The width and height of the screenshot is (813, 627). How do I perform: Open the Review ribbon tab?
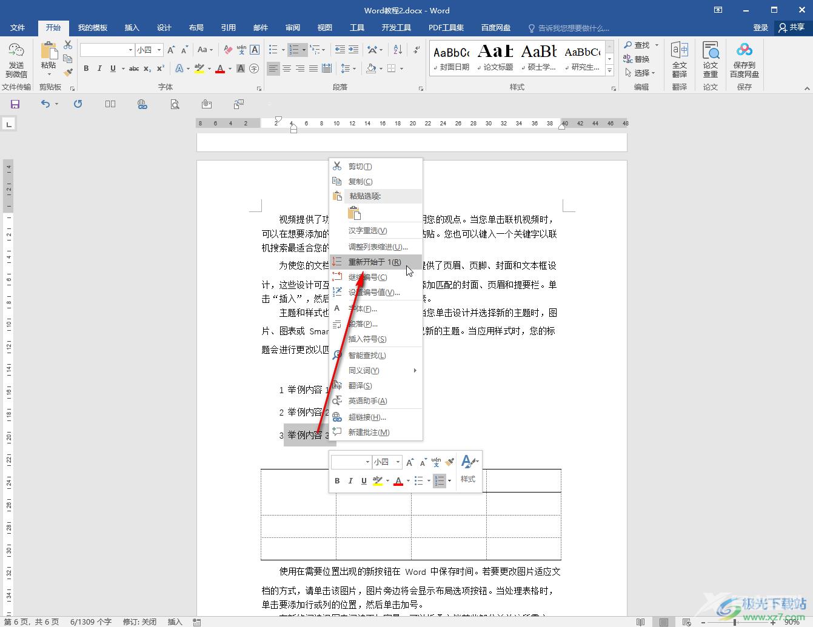[293, 28]
